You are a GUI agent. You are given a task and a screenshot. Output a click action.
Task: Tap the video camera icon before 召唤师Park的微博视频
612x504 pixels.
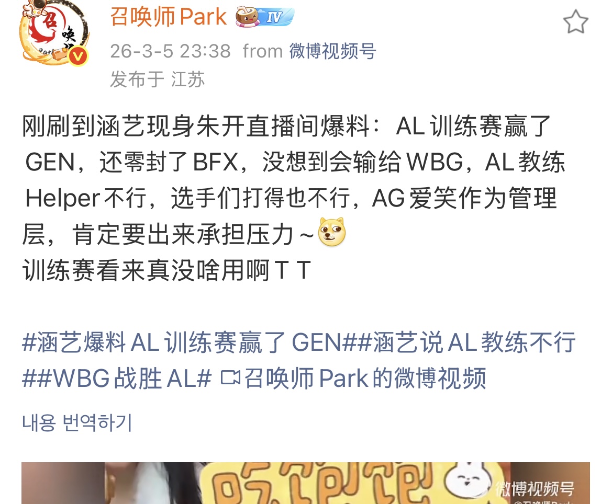pos(230,377)
